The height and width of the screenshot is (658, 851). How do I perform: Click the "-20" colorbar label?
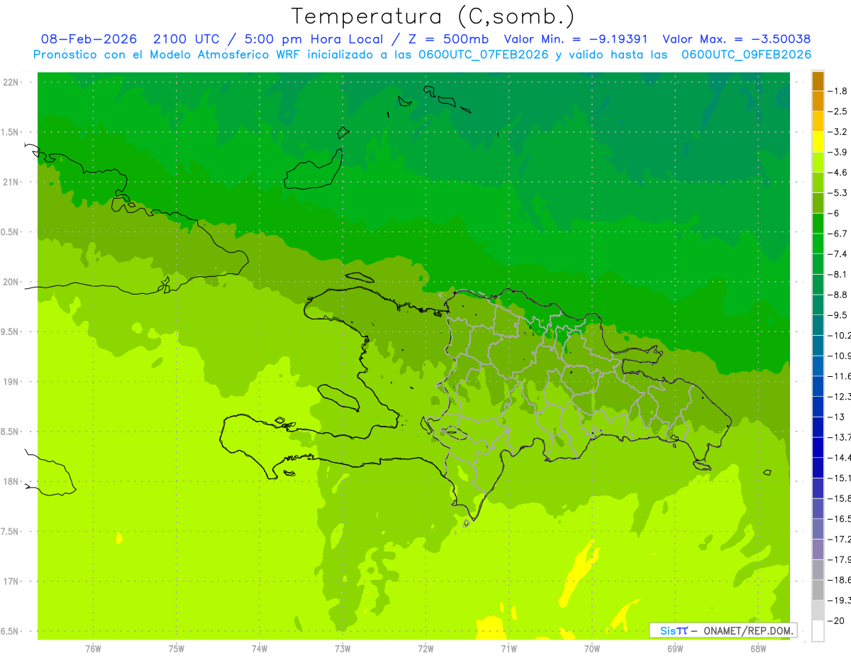(837, 621)
